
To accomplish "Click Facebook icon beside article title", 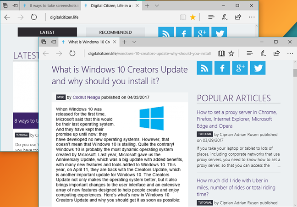I will (x=222, y=68).
